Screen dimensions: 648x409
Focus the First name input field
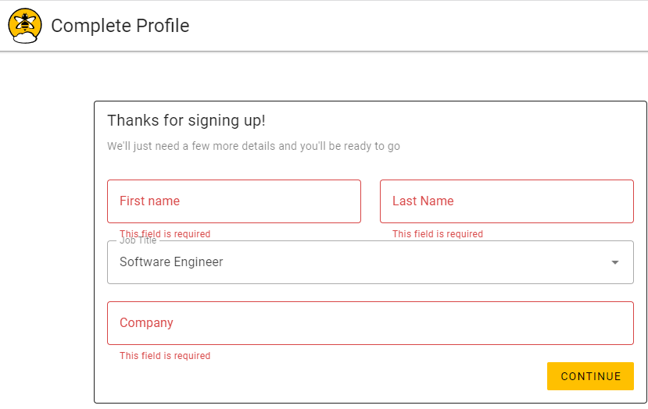point(234,201)
